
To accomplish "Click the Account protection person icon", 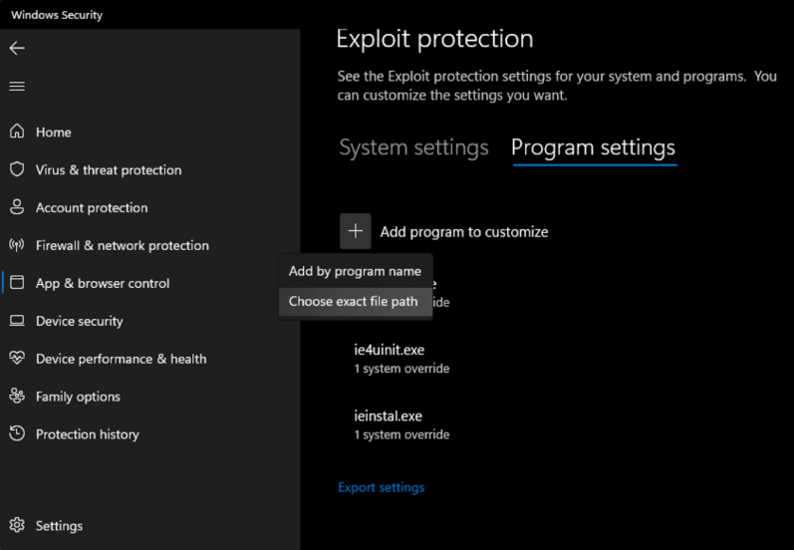I will [17, 207].
